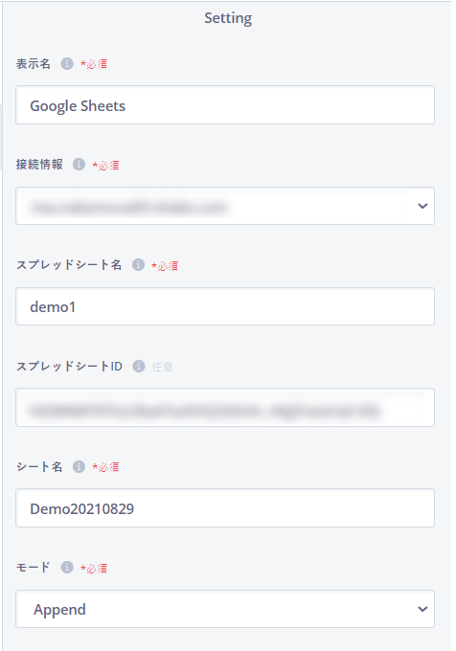Viewport: 456px width, 651px height.
Task: Click the シート名 label text
Action: coord(39,466)
